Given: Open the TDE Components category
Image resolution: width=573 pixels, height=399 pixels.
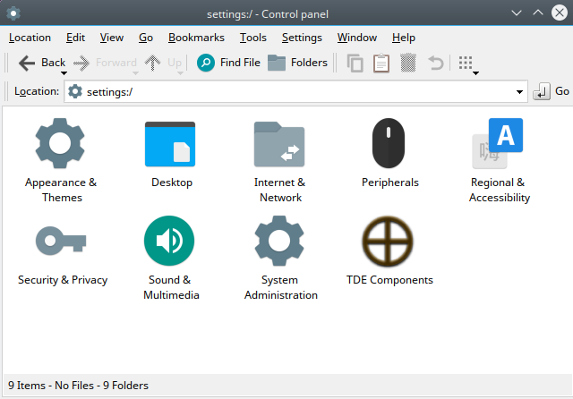Looking at the screenshot, I should [x=389, y=242].
